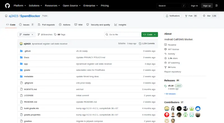View the 2 Branches link
Screen dimensions: 224x123
45,35
